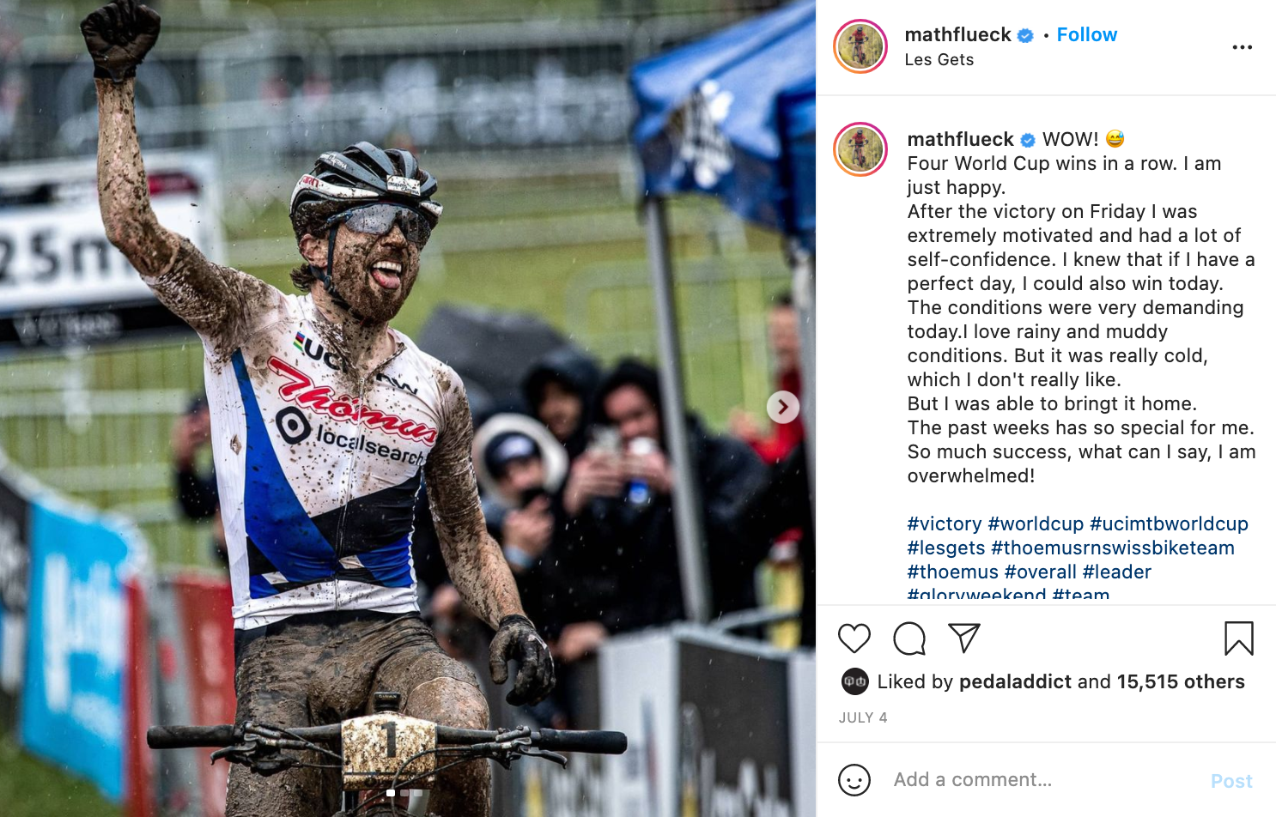Screen dimensions: 1276x817
Task: Like the post with the heart icon
Action: pyautogui.click(x=854, y=638)
